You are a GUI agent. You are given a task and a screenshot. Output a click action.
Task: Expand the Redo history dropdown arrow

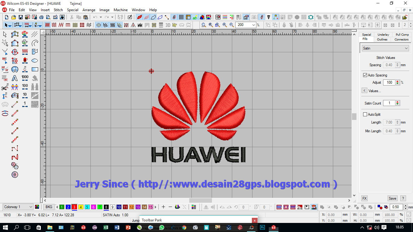click(x=112, y=17)
